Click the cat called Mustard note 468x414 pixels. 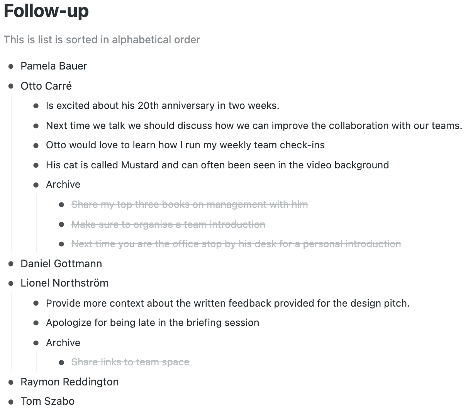pos(217,165)
